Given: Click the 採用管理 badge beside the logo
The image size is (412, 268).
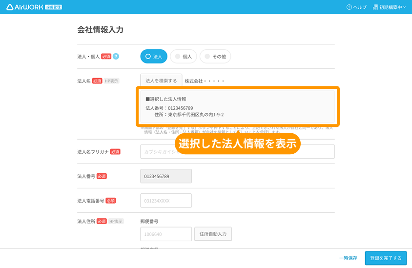Looking at the screenshot, I should coord(53,7).
